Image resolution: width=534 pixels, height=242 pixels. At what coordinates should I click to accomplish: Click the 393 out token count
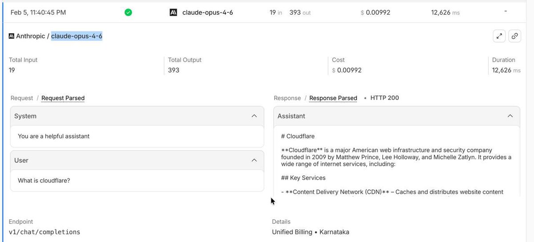click(300, 12)
